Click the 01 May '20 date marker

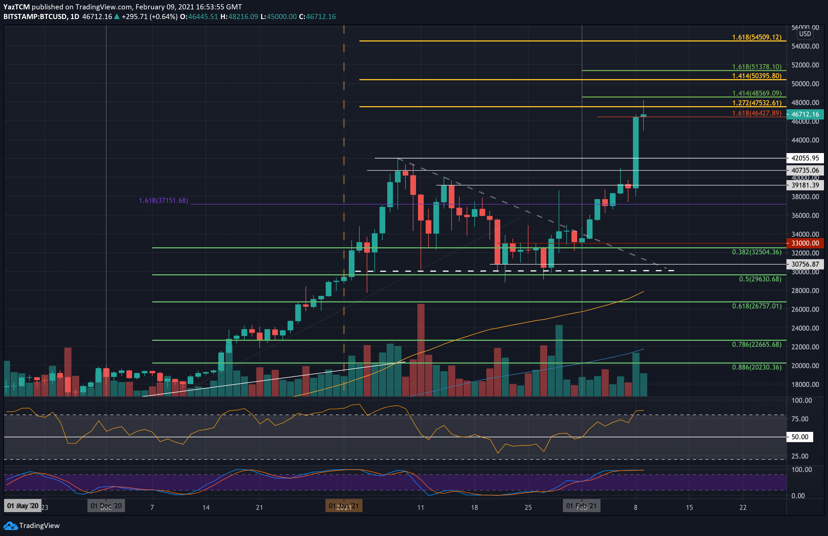pos(22,506)
